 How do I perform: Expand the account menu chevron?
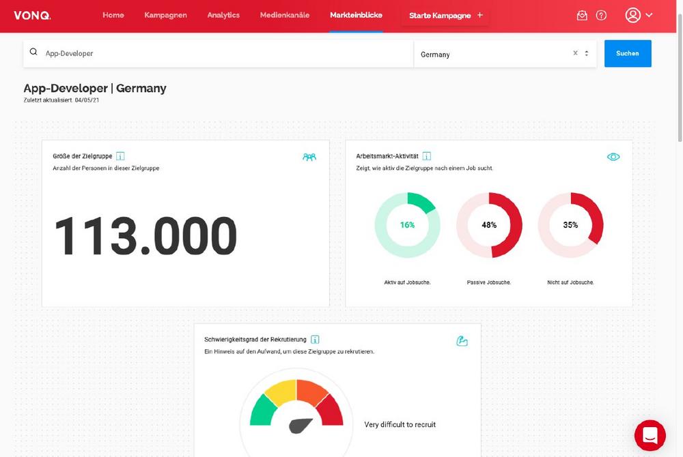(649, 15)
